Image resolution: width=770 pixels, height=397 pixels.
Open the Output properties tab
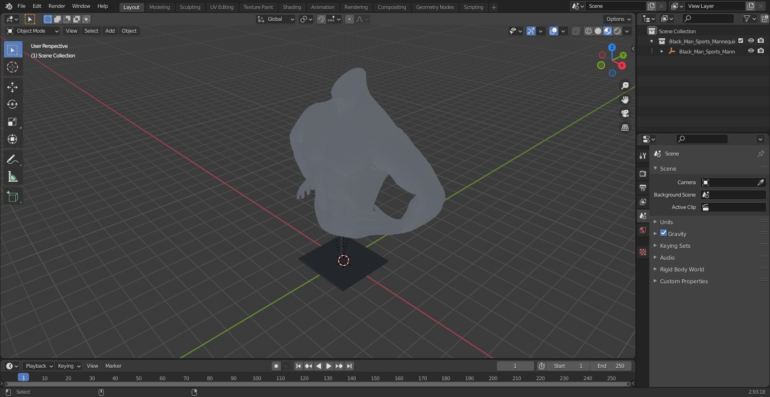643,188
